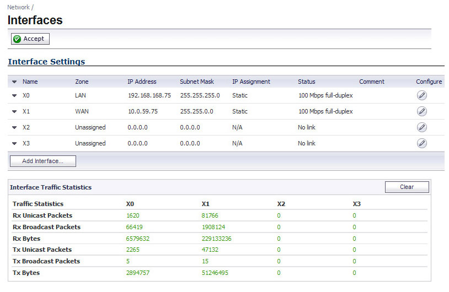Expand the X1 interface row arrow
The height and width of the screenshot is (292, 449).
(x=14, y=111)
